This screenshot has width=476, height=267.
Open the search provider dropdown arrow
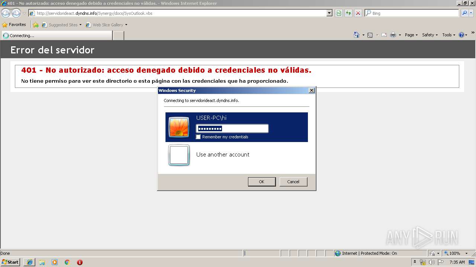(x=471, y=13)
